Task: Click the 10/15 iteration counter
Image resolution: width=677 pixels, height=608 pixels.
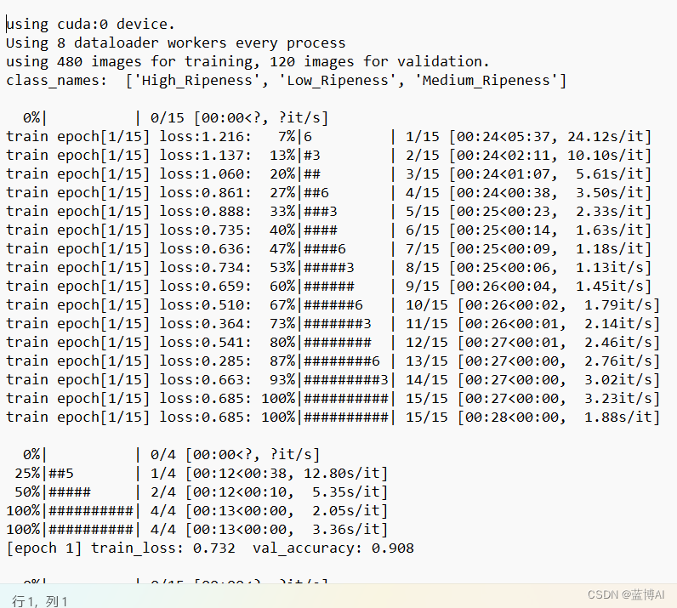Action: pyautogui.click(x=427, y=305)
